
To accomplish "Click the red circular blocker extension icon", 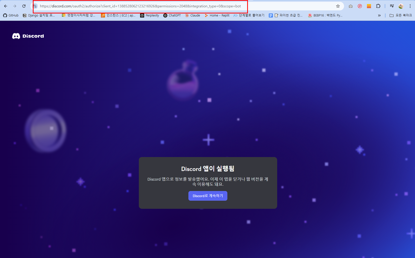I will tap(360, 6).
